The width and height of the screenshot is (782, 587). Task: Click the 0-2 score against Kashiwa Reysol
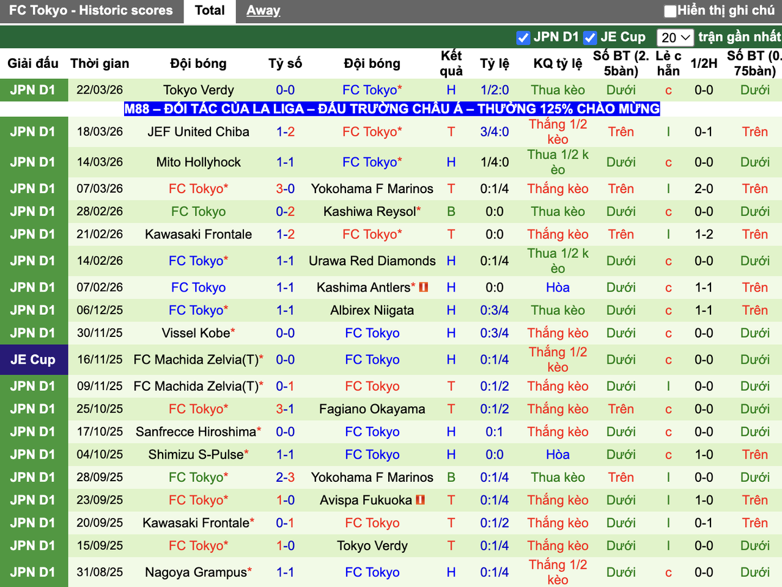tap(286, 212)
